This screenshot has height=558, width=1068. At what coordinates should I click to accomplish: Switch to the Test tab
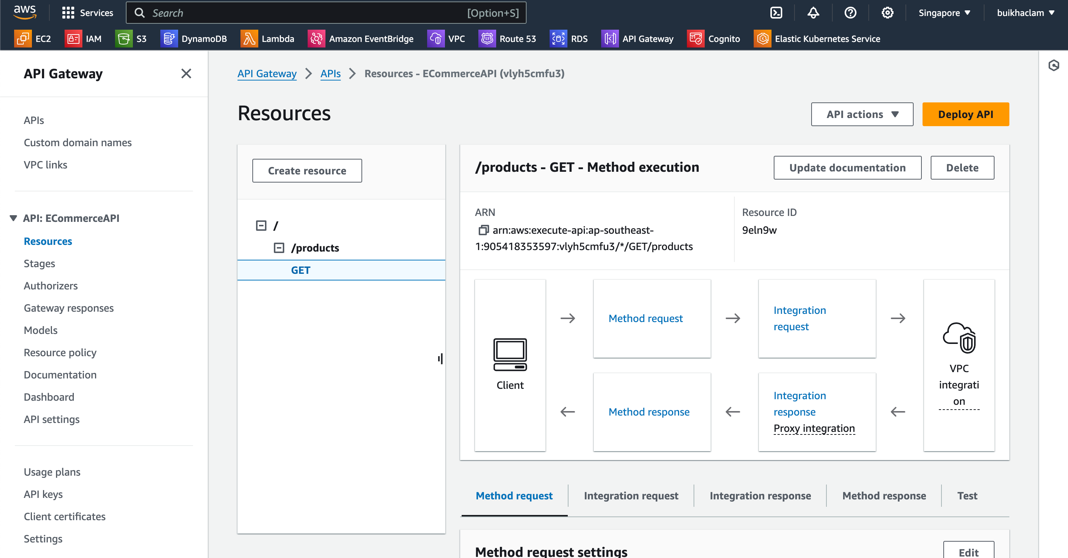click(x=967, y=496)
